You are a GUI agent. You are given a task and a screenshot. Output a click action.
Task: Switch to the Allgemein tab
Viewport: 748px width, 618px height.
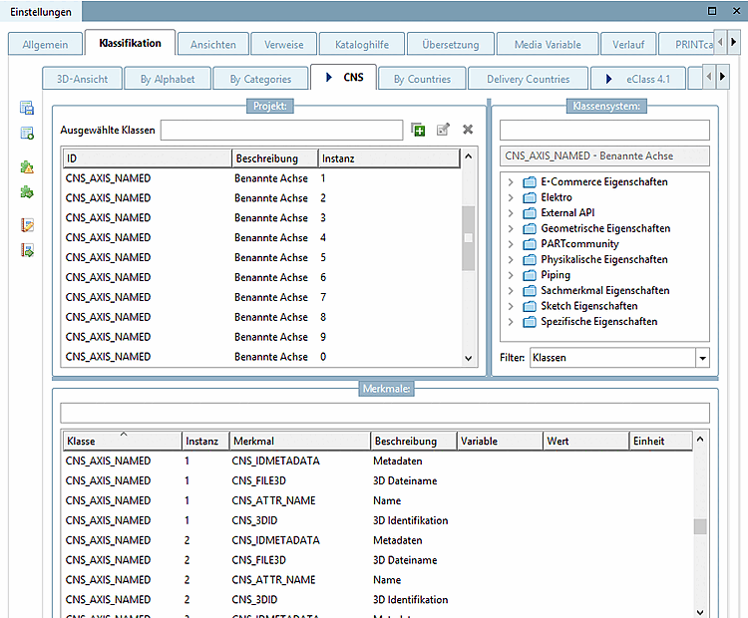(x=43, y=45)
